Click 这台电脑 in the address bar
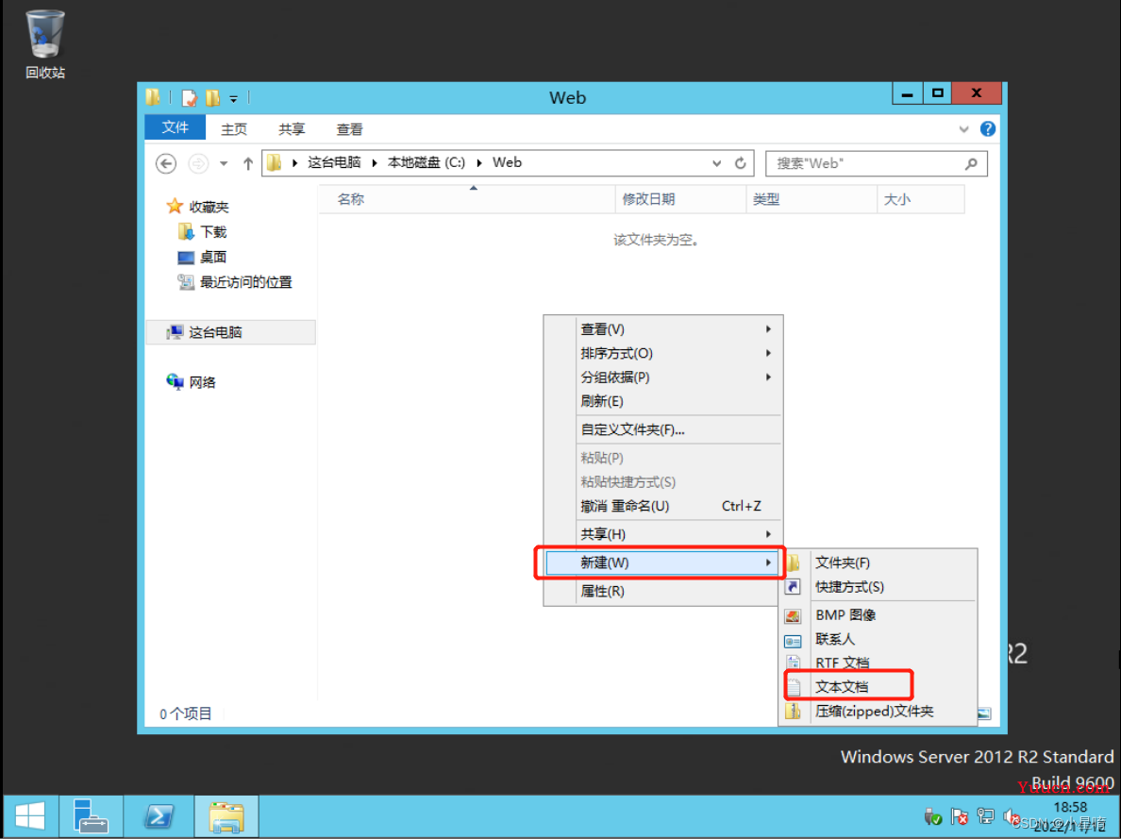1121x839 pixels. click(334, 162)
